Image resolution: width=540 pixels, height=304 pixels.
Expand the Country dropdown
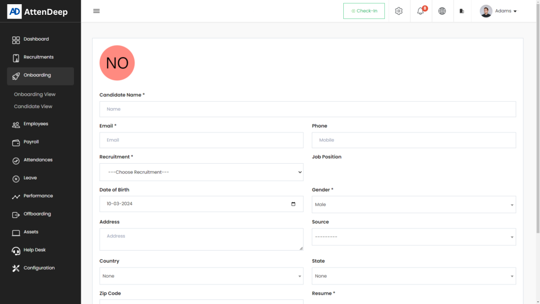[201, 276]
